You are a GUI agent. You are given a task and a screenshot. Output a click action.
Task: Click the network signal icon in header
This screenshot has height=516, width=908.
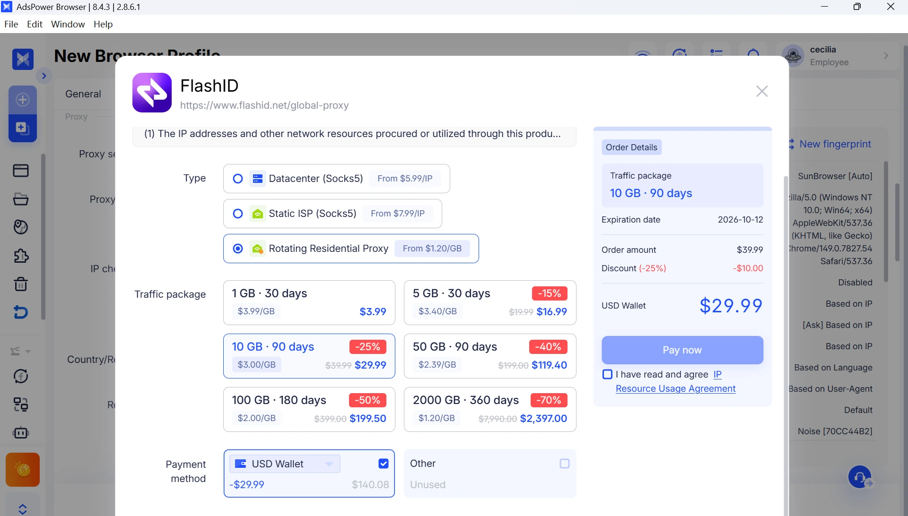(x=643, y=53)
